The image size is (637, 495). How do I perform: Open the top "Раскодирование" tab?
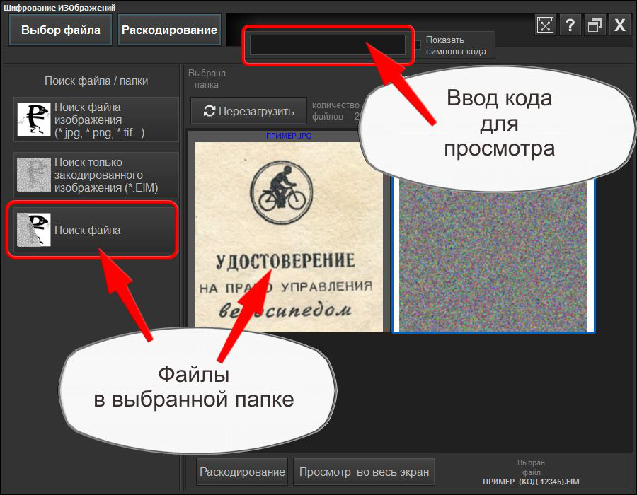click(169, 30)
